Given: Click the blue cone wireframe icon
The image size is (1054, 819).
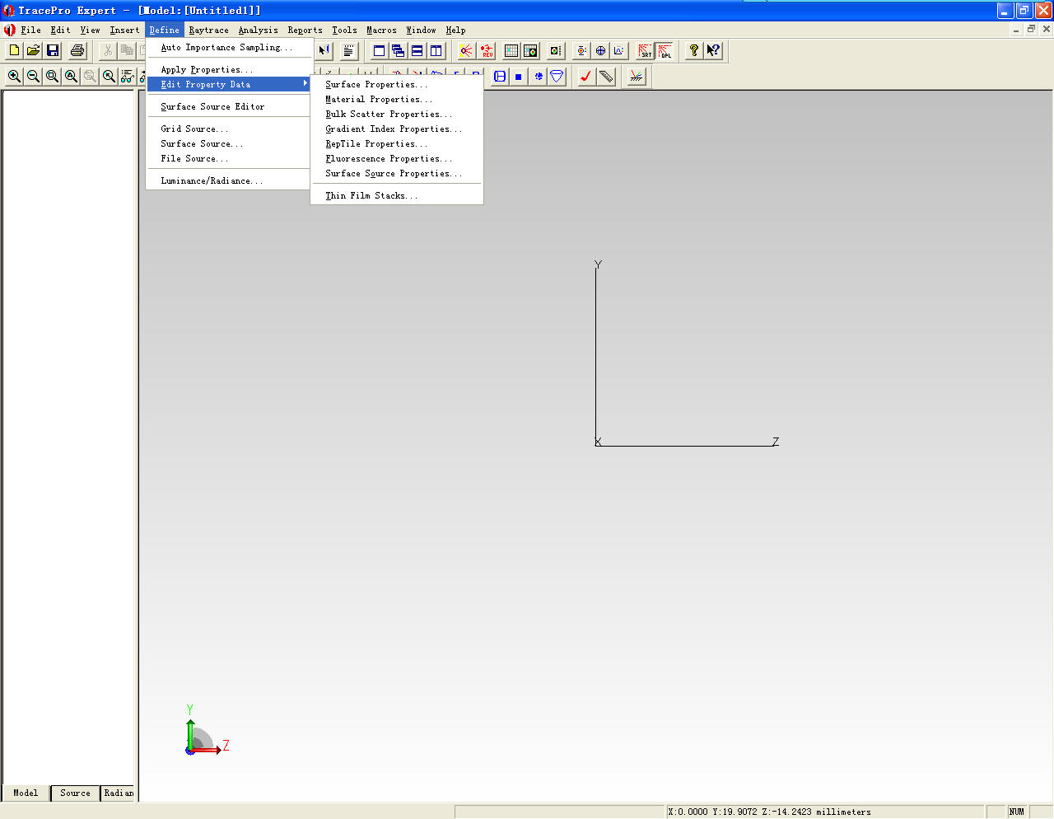Looking at the screenshot, I should 557,76.
